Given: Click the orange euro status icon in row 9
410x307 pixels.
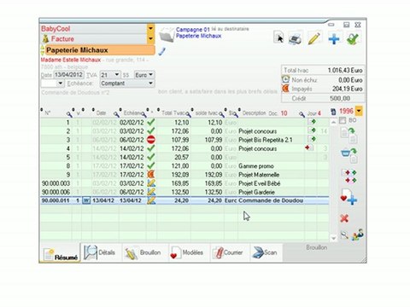Looking at the screenshot, I should point(151,174).
